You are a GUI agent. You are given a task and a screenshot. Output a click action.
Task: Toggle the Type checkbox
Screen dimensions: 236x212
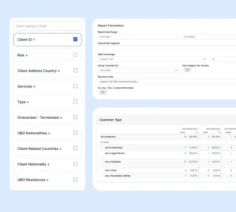76,102
